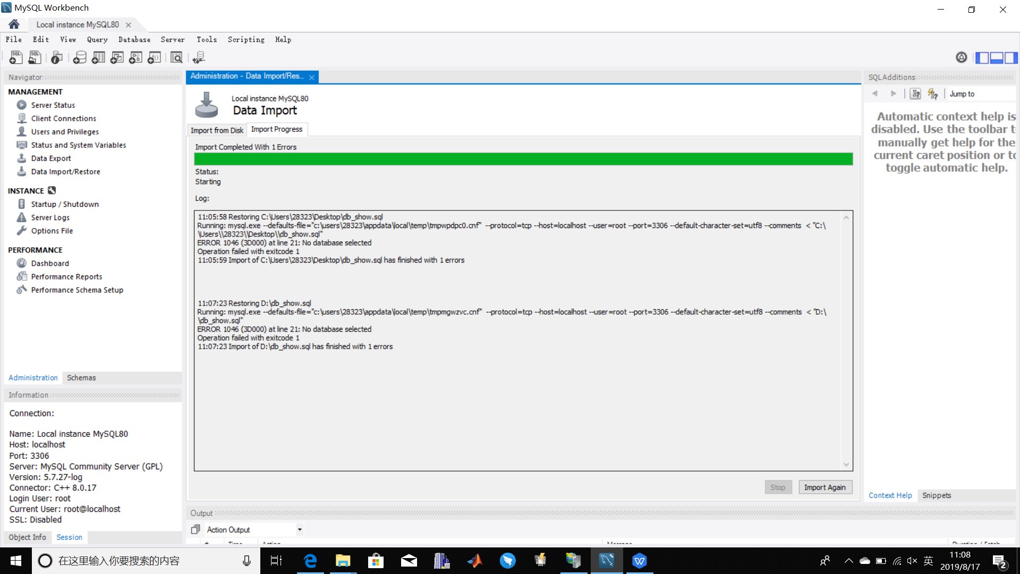This screenshot has width=1020, height=574.
Task: Create a new schema toolbar icon
Action: pos(80,57)
